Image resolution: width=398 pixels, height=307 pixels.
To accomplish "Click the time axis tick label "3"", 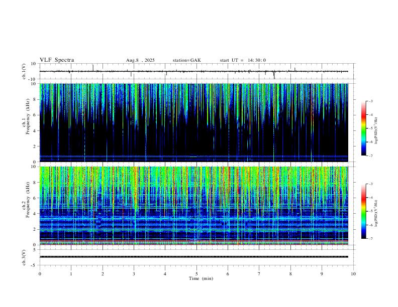I will click(134, 274).
